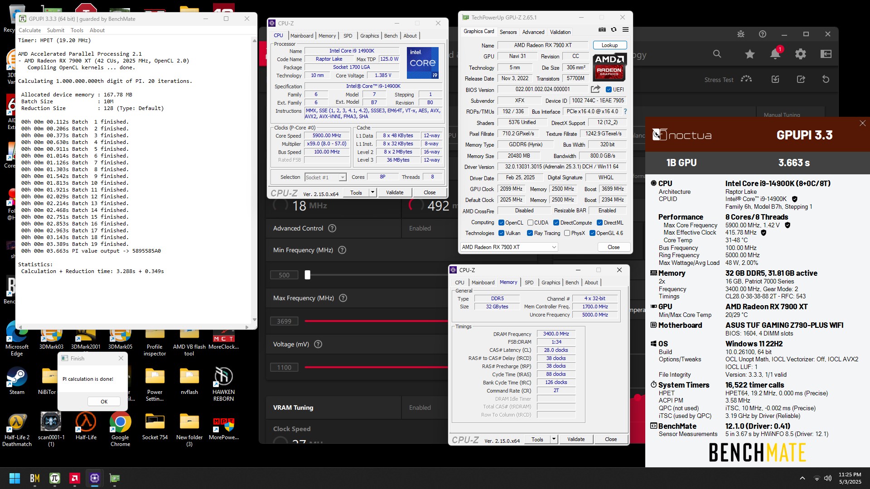
Task: Click Tools button in top CPU-Z window
Action: (x=356, y=192)
